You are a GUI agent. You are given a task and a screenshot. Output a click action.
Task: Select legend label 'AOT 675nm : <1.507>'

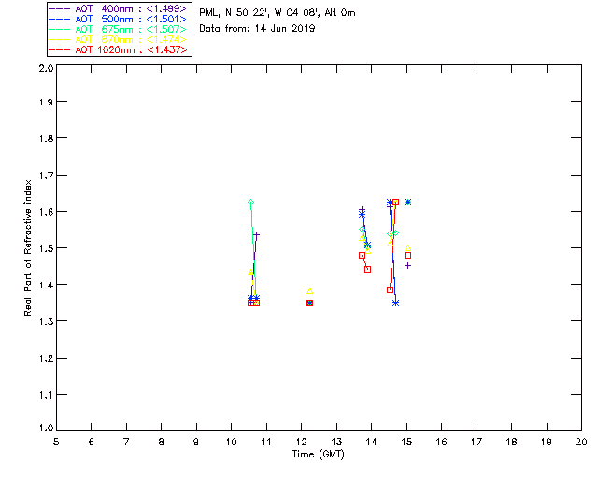(131, 29)
